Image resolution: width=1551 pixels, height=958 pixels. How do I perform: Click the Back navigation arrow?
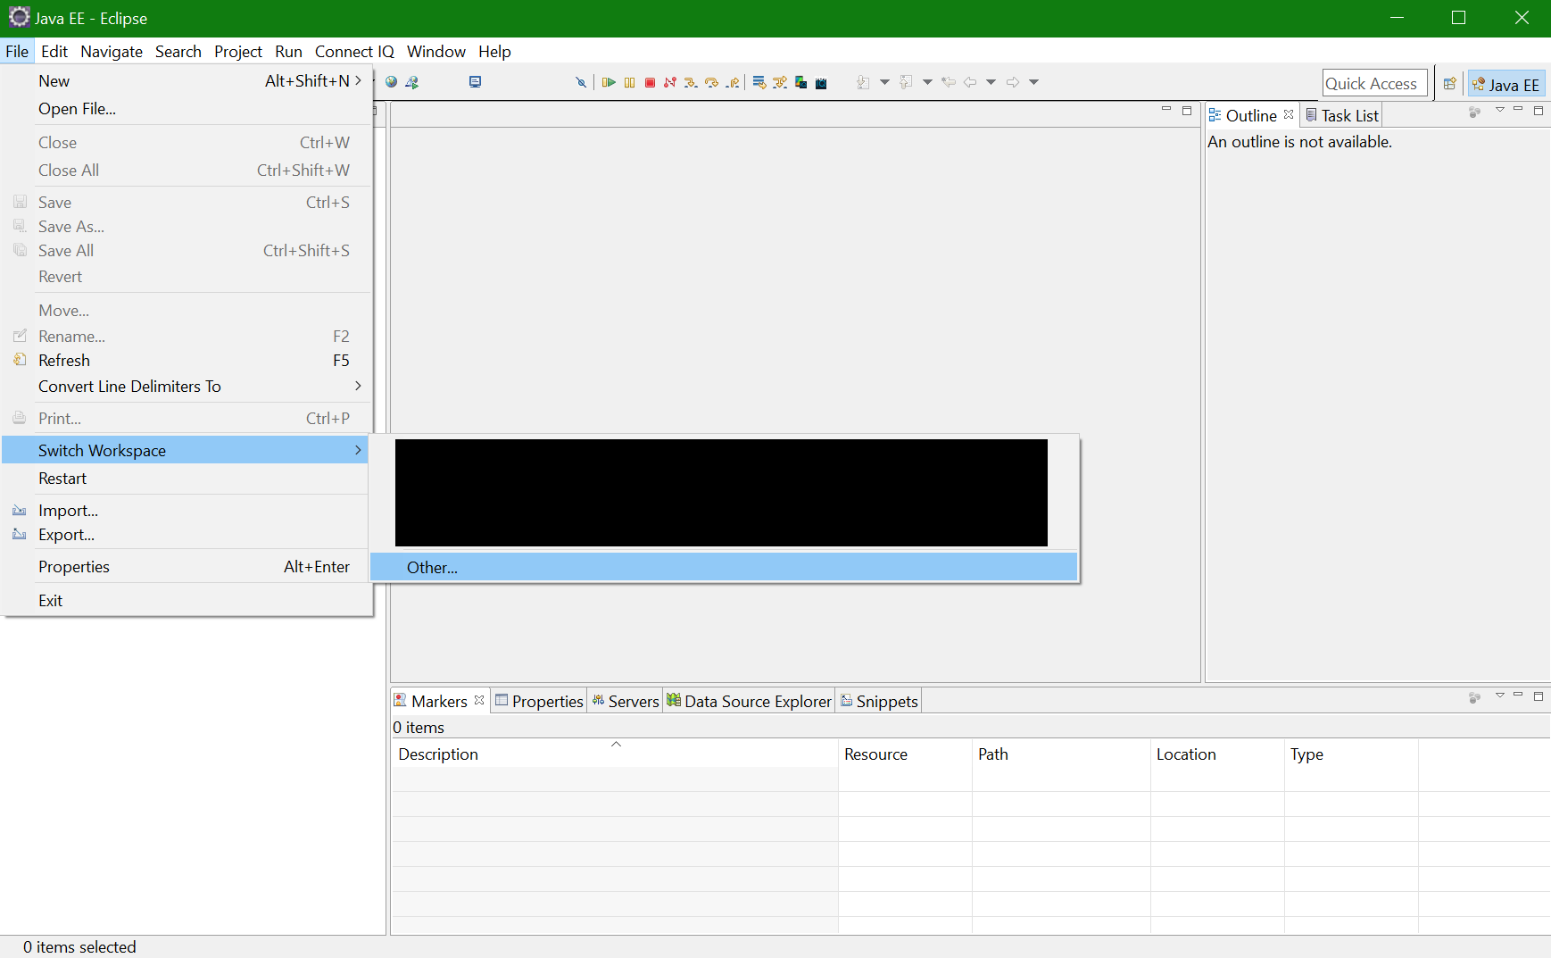point(970,82)
